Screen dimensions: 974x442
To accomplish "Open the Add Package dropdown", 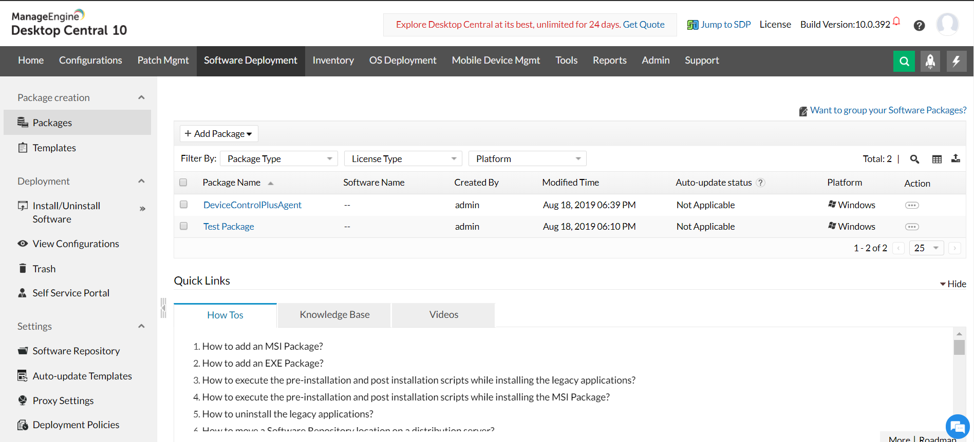I will [219, 134].
